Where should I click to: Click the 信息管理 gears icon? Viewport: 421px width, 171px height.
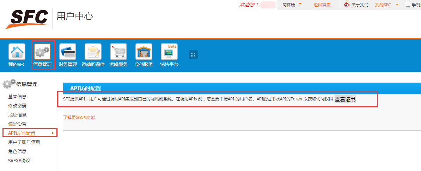(42, 52)
